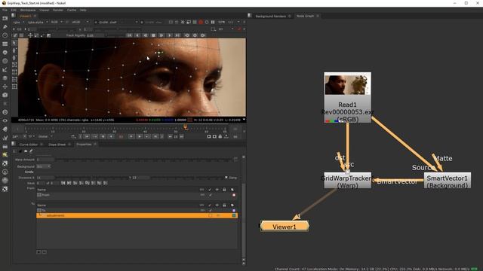Select the SmartVector1 node

[448, 181]
